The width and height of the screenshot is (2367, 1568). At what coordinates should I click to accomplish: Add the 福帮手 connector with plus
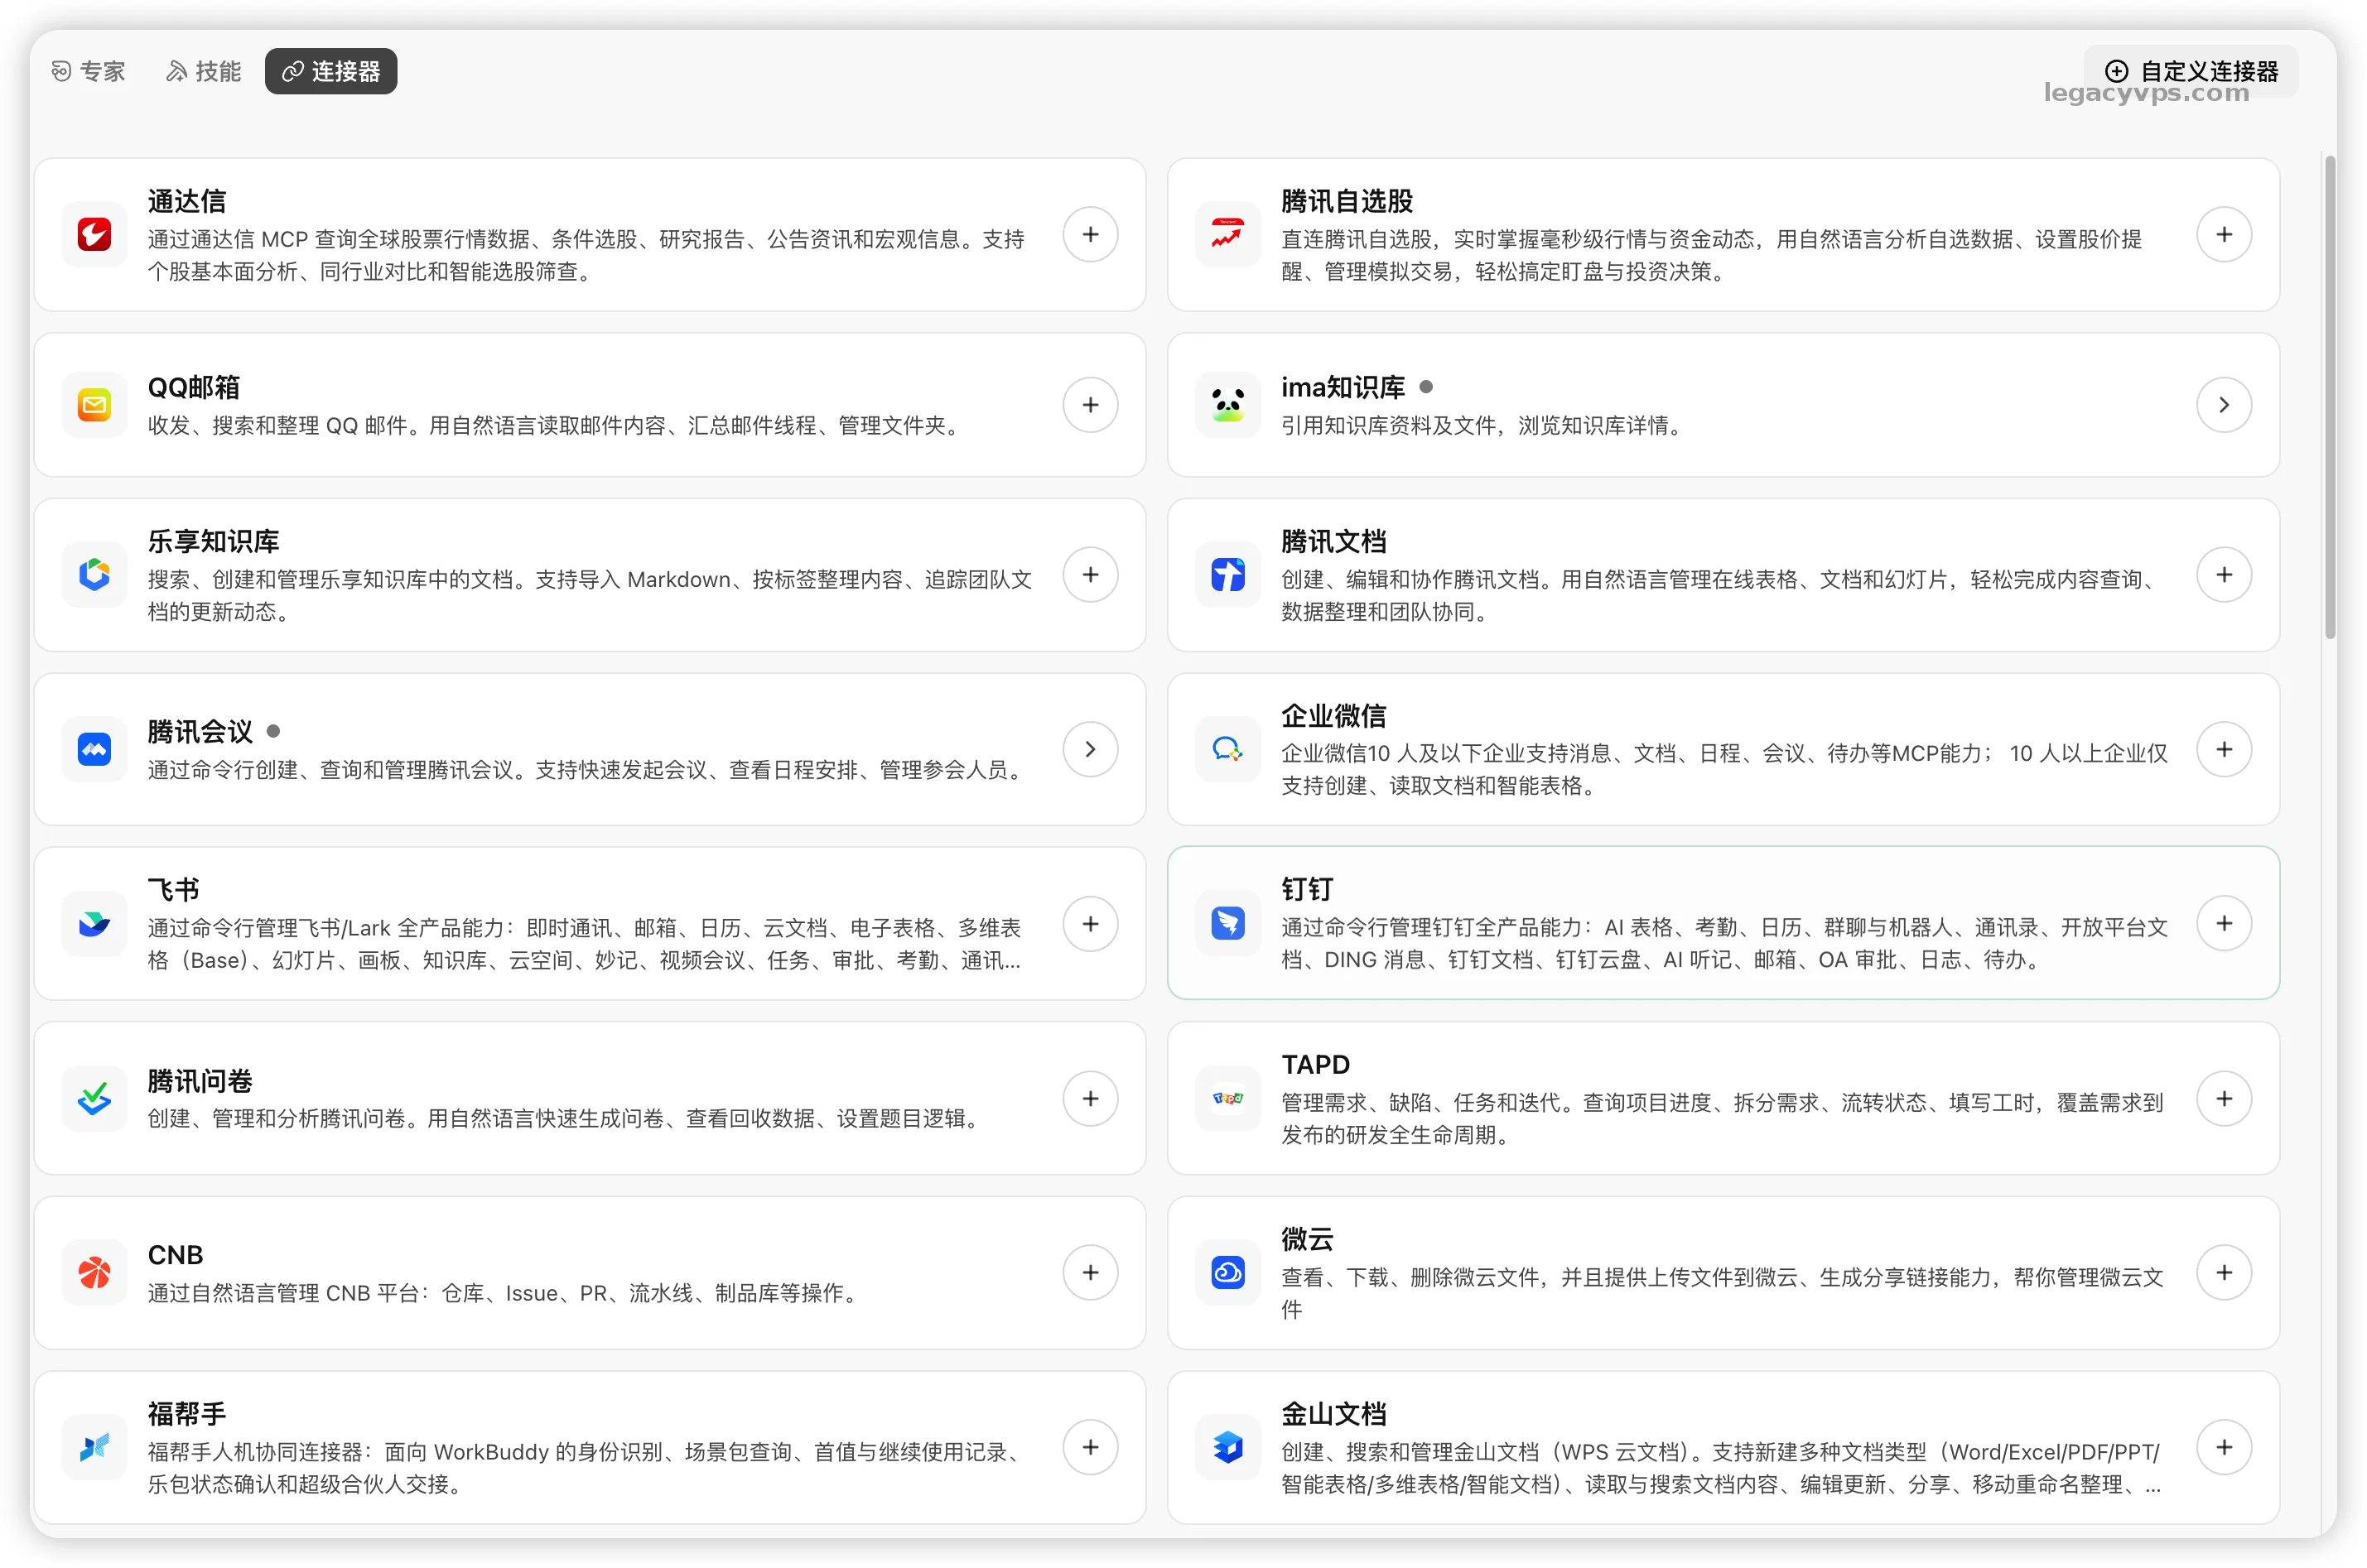click(1089, 1447)
